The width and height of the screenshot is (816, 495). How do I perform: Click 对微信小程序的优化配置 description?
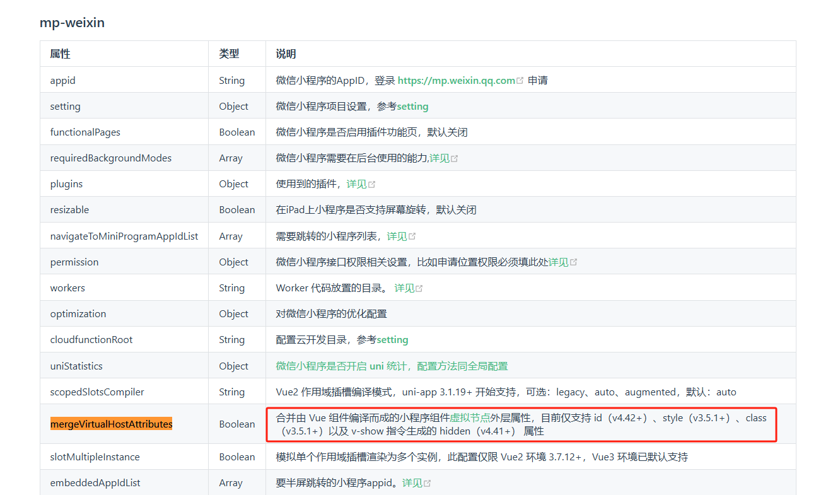(332, 313)
